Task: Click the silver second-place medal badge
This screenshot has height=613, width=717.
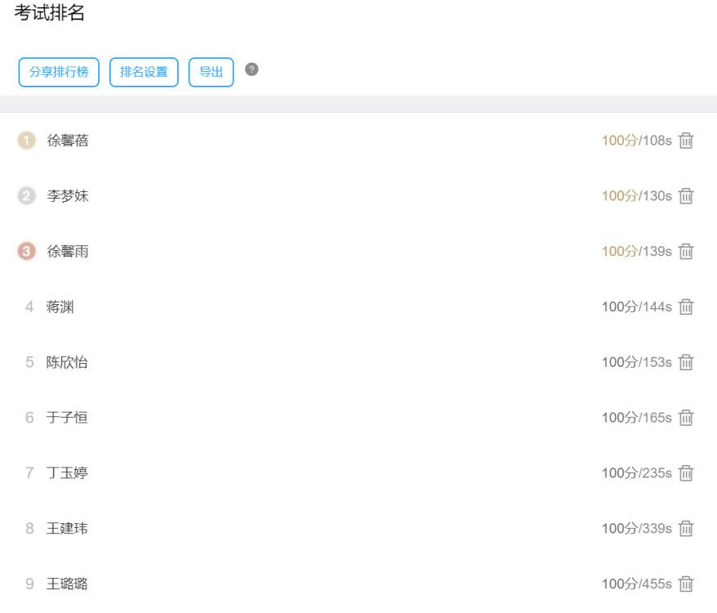Action: pyautogui.click(x=27, y=196)
